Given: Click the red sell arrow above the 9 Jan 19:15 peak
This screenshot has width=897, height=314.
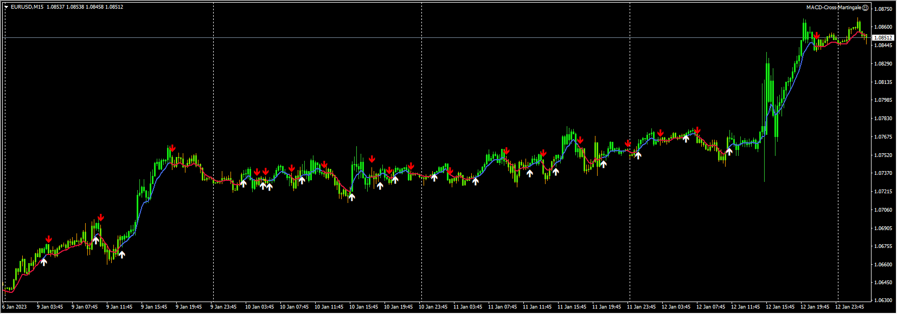Looking at the screenshot, I should pyautogui.click(x=172, y=148).
